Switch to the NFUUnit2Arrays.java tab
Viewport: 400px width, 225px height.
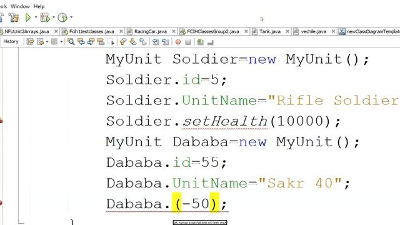(26, 32)
